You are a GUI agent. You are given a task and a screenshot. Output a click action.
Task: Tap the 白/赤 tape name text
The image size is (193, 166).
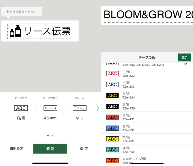click(x=126, y=72)
